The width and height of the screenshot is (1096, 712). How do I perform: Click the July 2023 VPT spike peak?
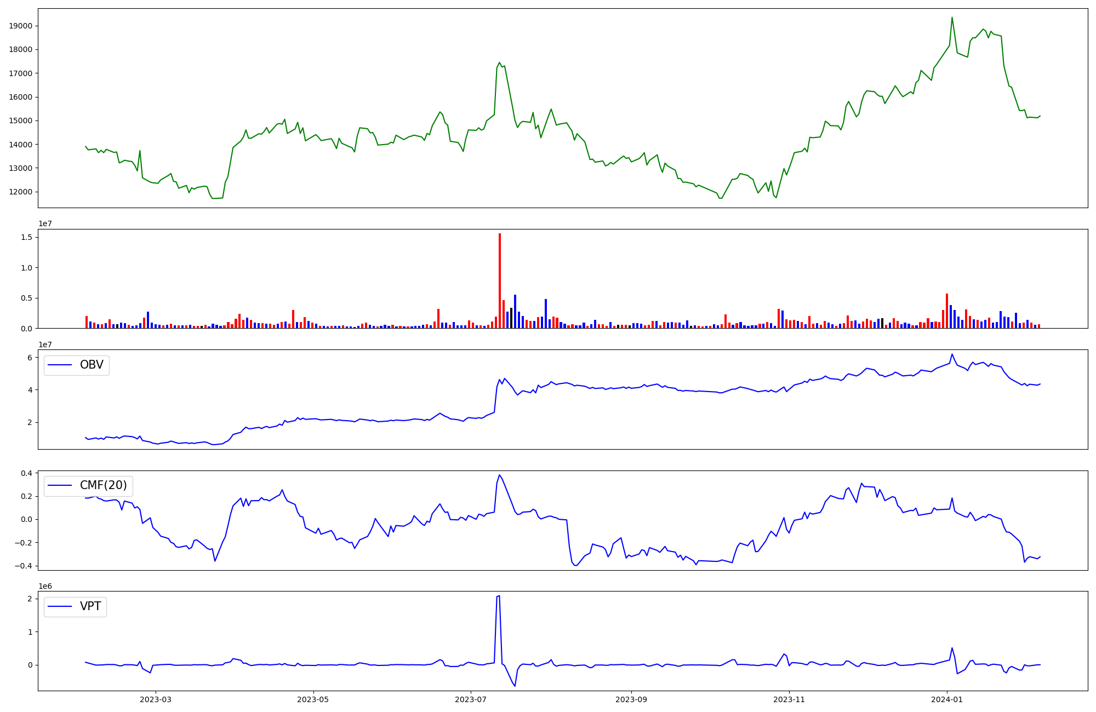point(499,596)
